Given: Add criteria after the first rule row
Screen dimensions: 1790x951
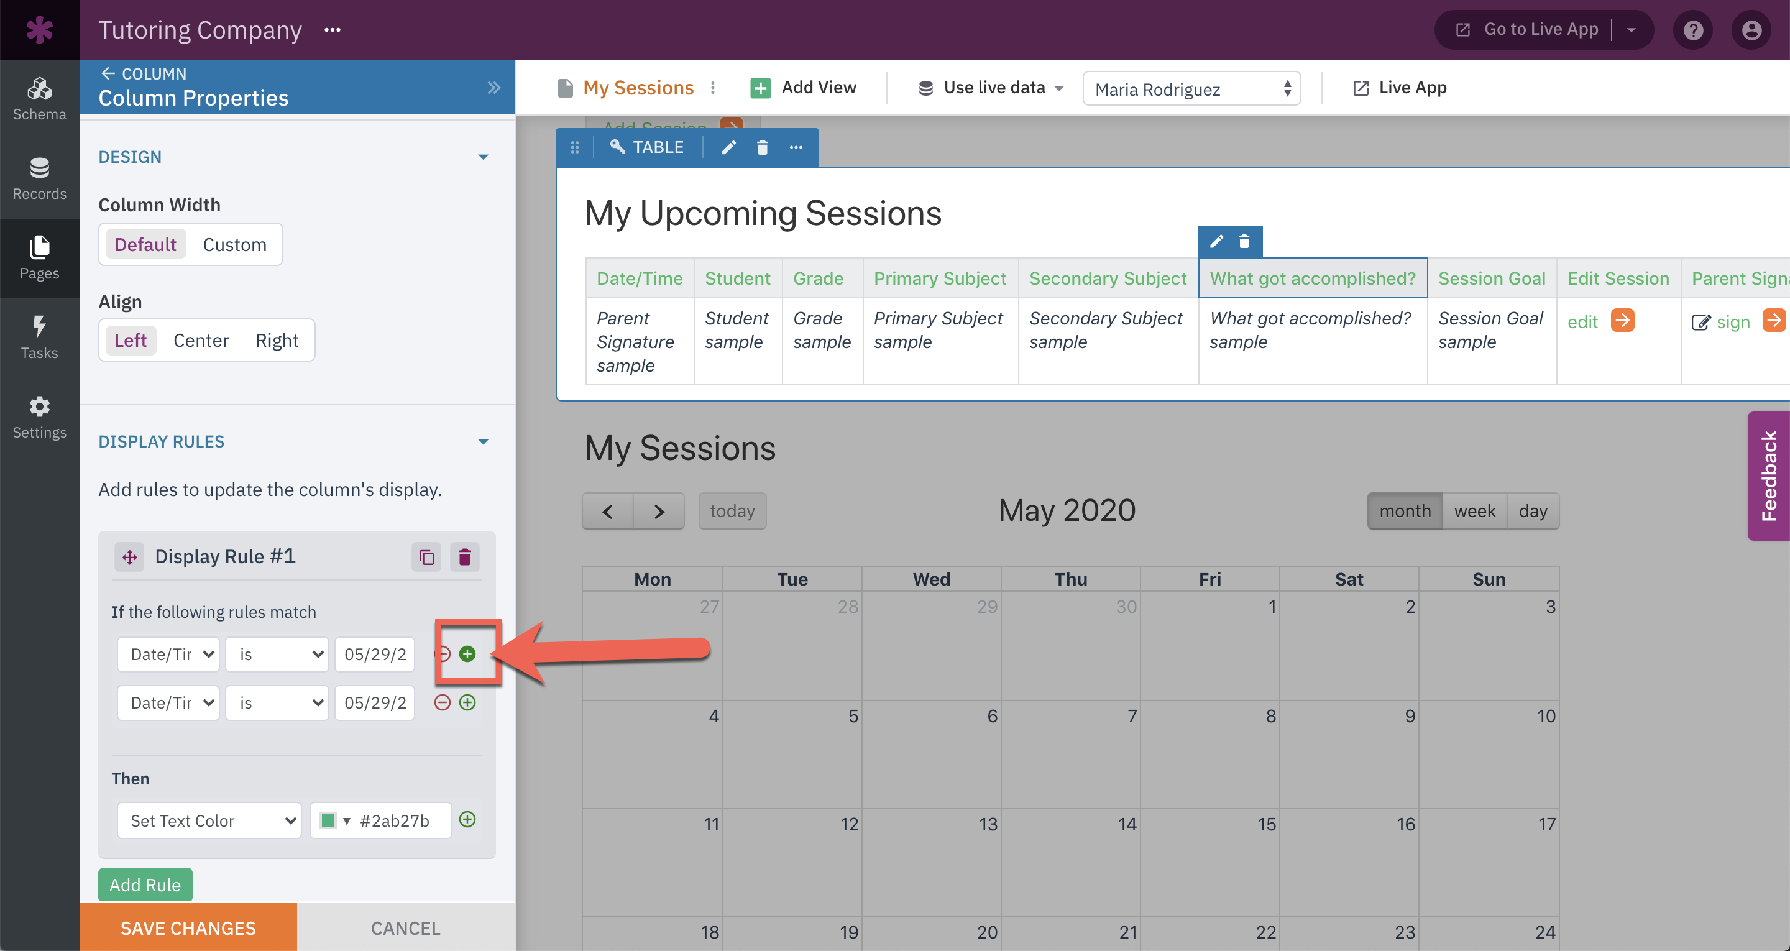Looking at the screenshot, I should point(467,653).
